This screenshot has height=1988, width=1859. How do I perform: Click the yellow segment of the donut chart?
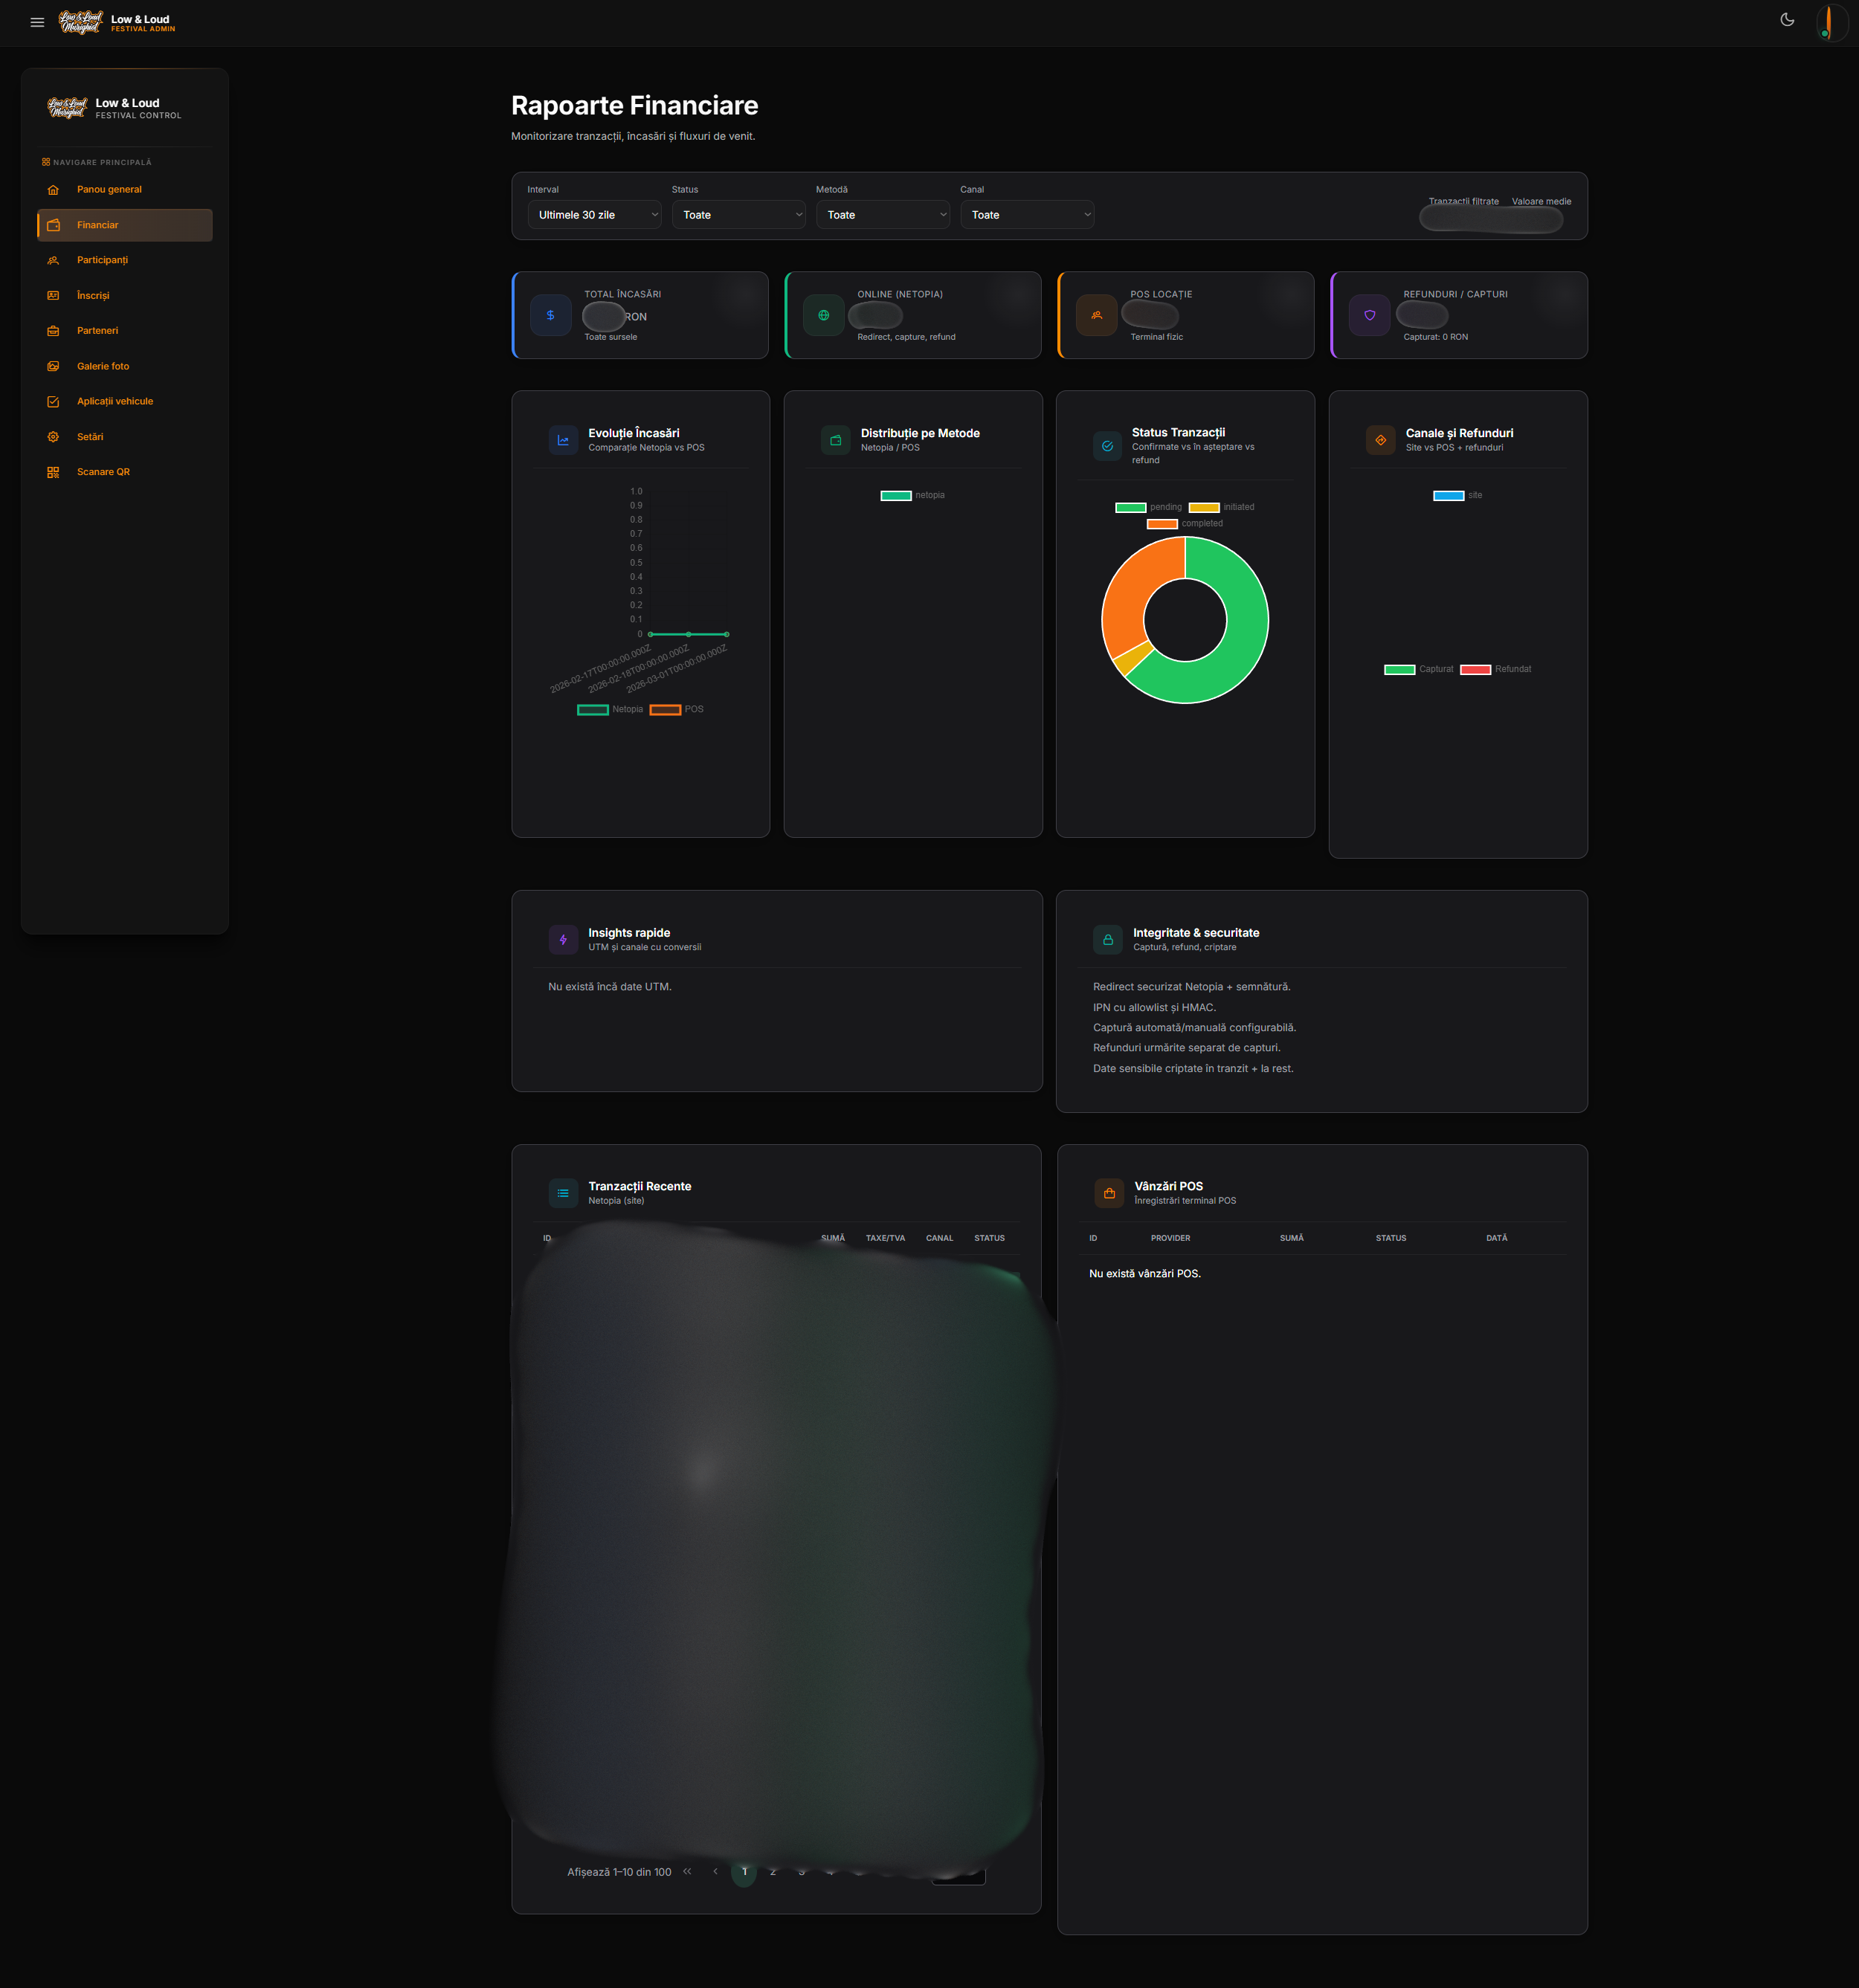click(x=1132, y=658)
